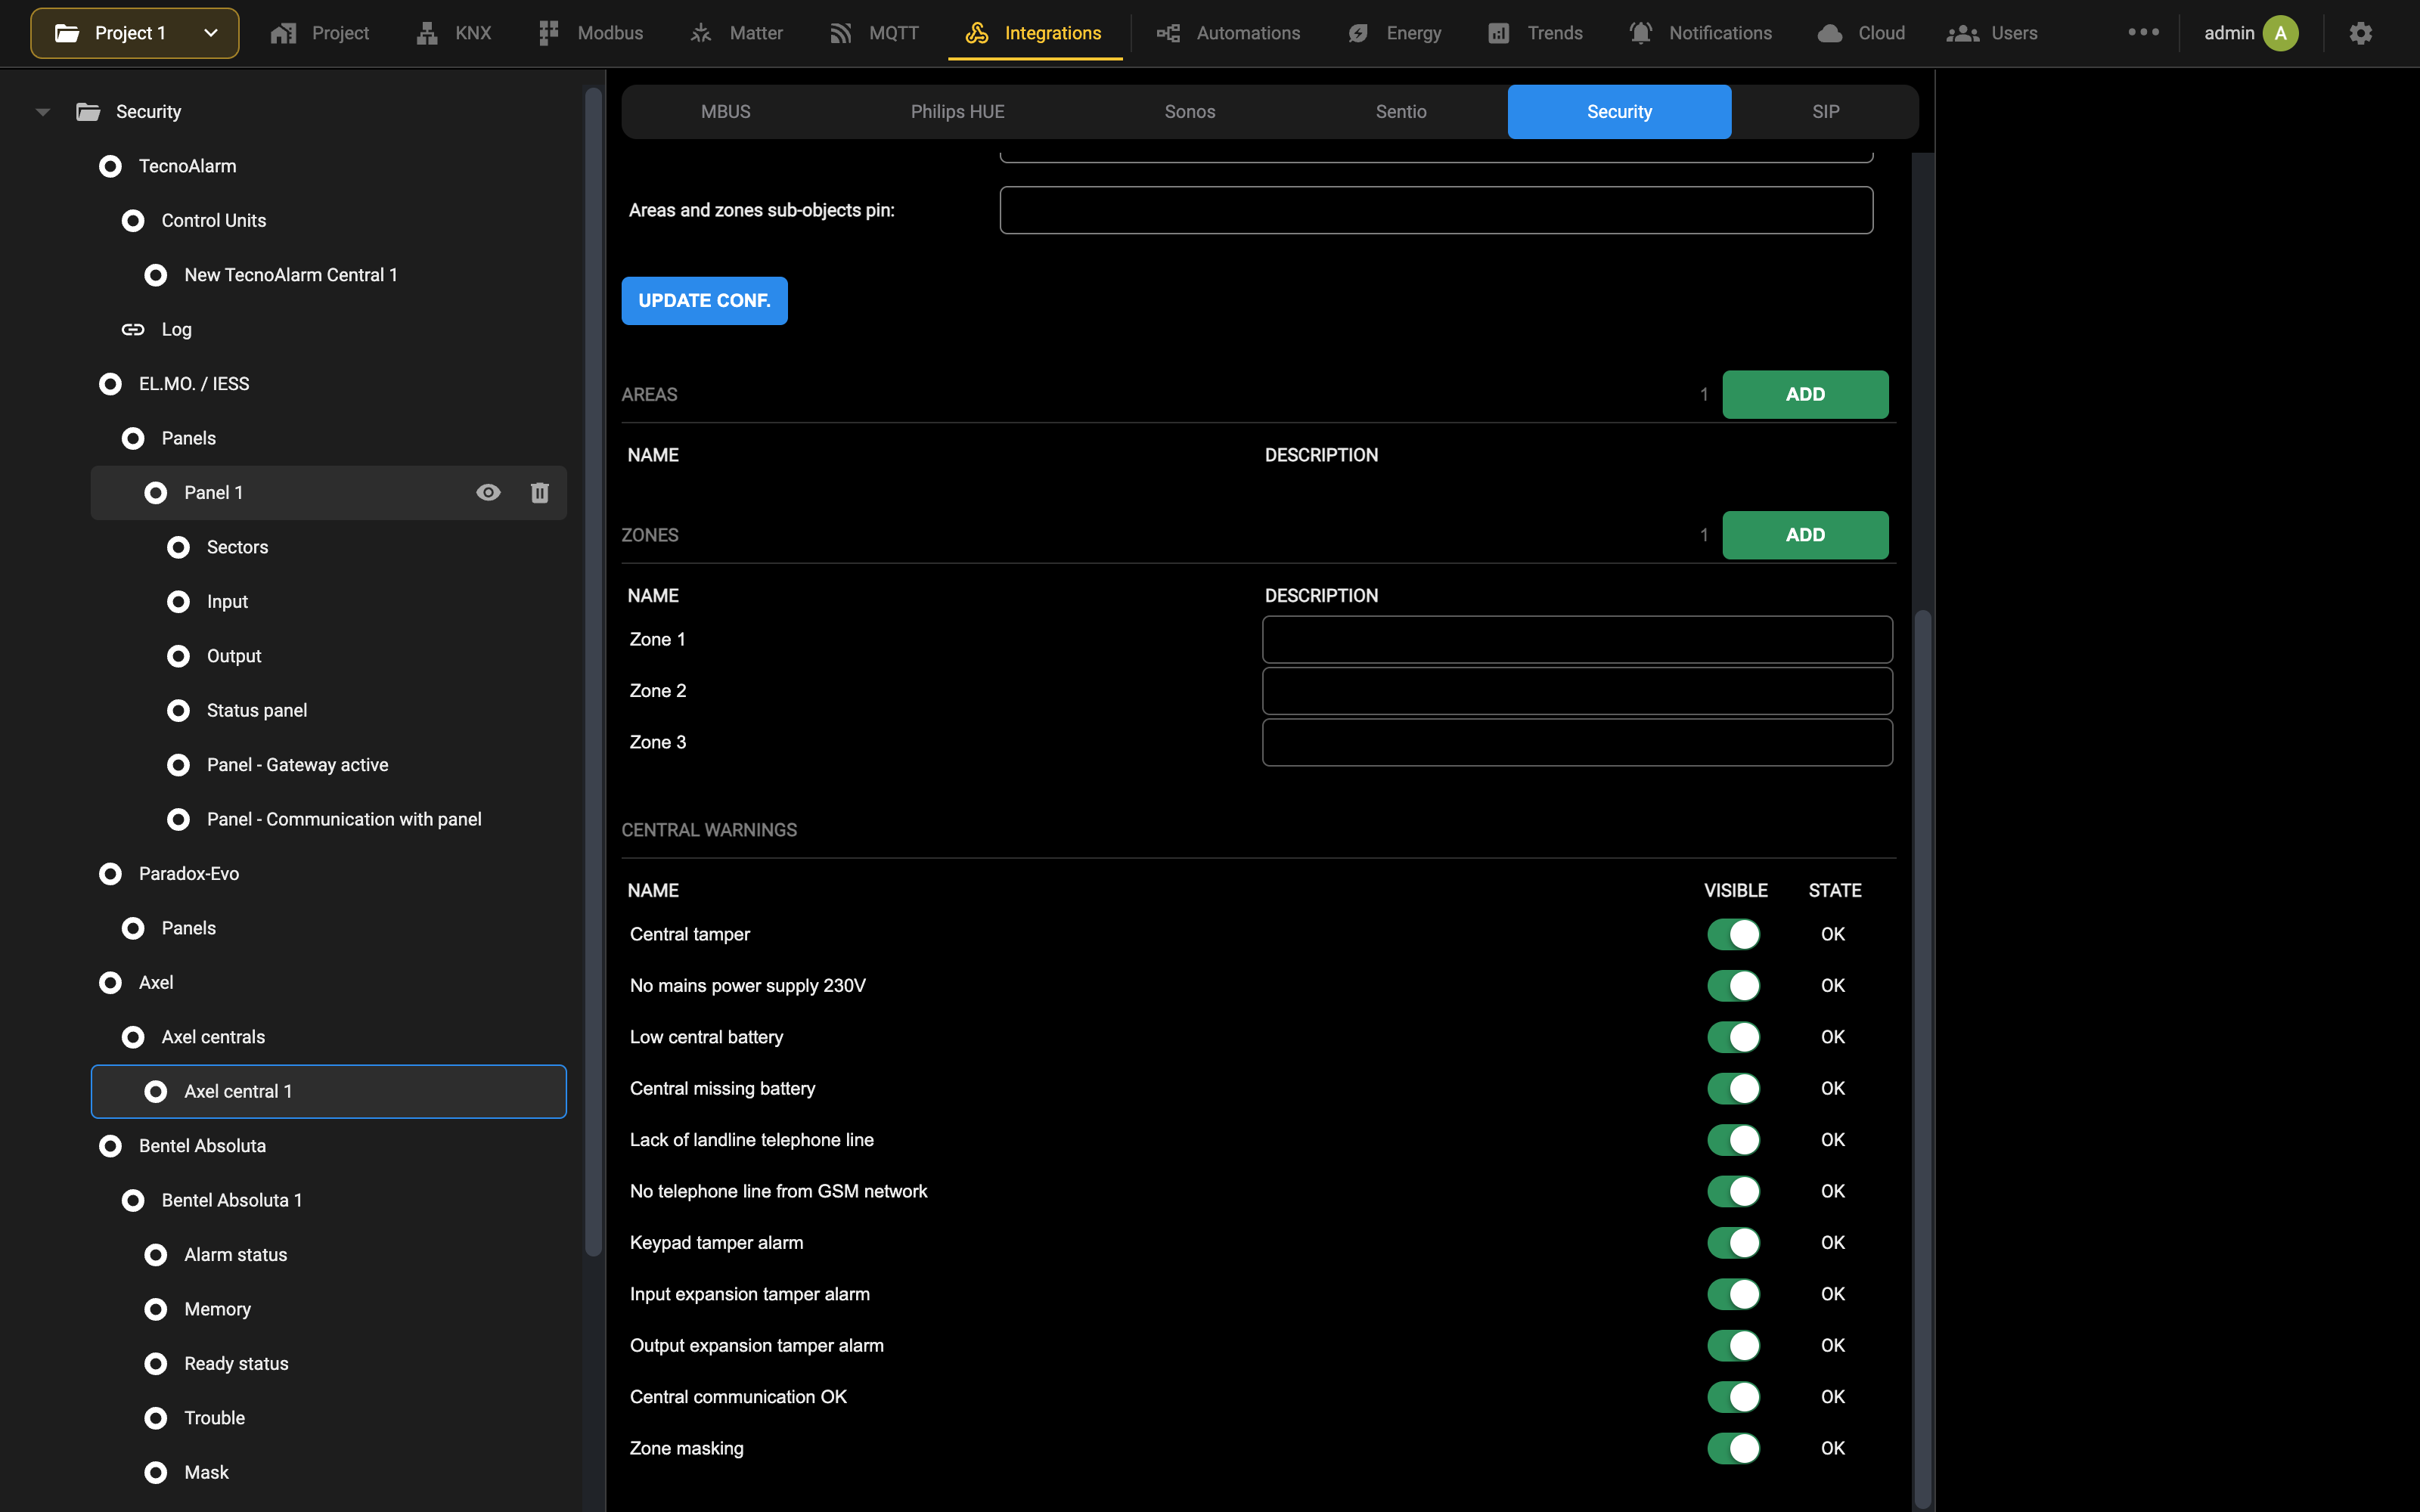Open the Log link icon
The image size is (2420, 1512).
[x=133, y=329]
